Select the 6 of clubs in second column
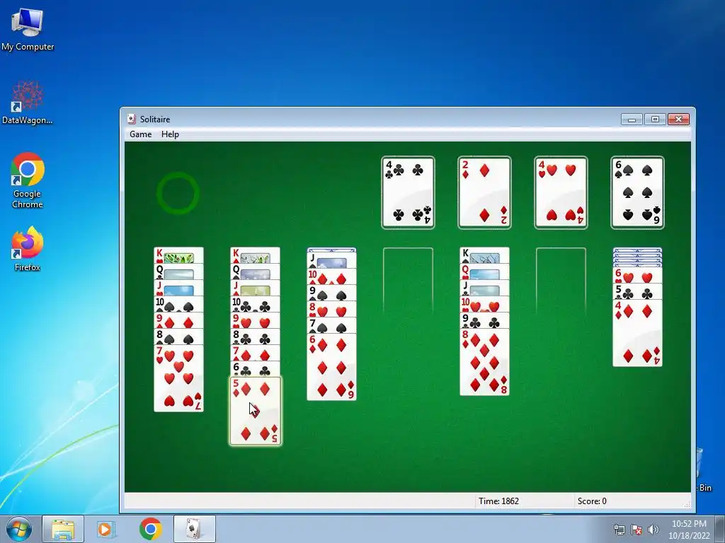 coord(255,369)
